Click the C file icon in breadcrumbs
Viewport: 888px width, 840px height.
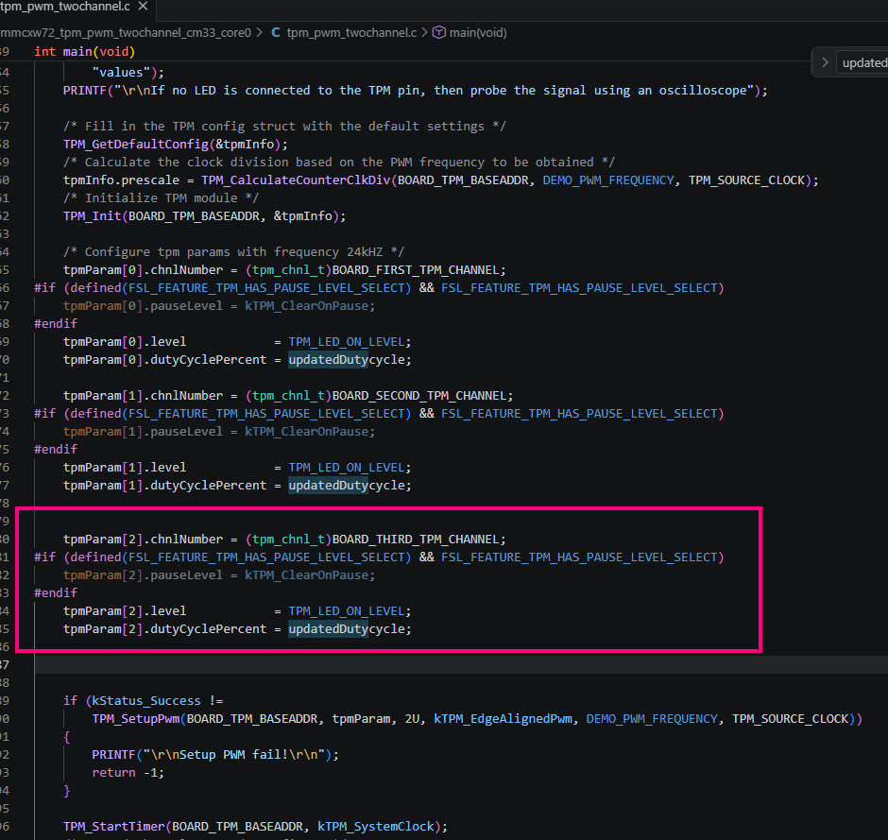[x=275, y=33]
